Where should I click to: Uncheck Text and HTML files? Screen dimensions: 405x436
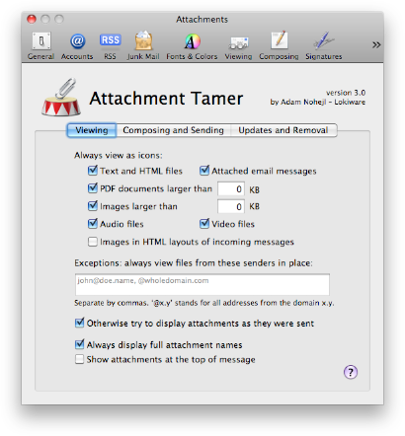pos(93,171)
